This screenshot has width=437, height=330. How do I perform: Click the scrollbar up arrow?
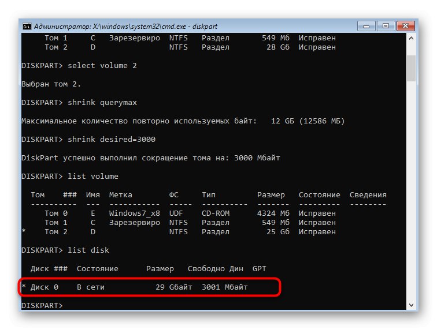coord(411,39)
